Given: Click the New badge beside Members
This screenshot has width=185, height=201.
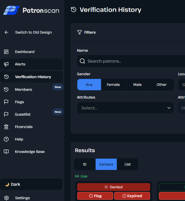Looking at the screenshot, I should (58, 87).
